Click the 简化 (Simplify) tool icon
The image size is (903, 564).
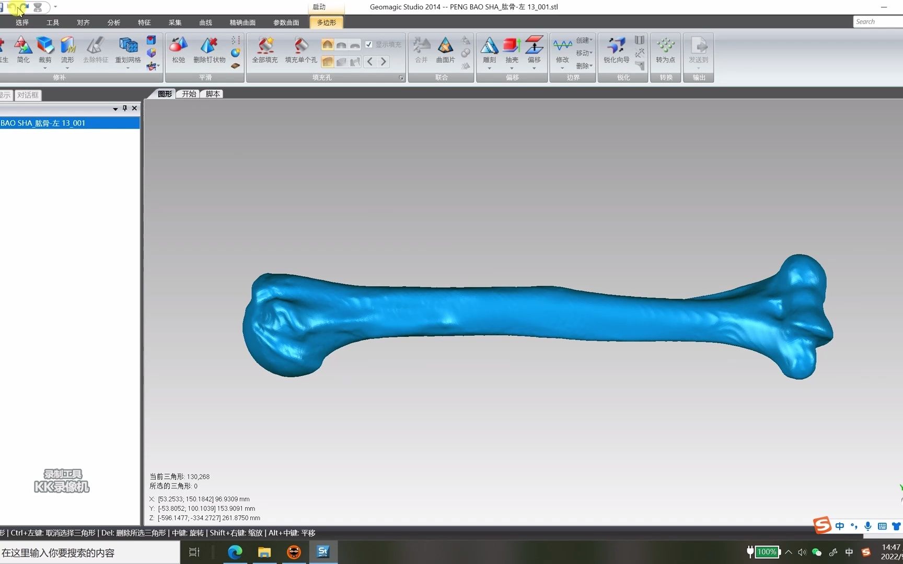pyautogui.click(x=23, y=46)
